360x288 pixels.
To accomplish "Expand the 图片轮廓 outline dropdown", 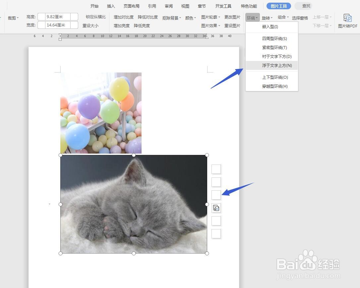I will pos(210,17).
